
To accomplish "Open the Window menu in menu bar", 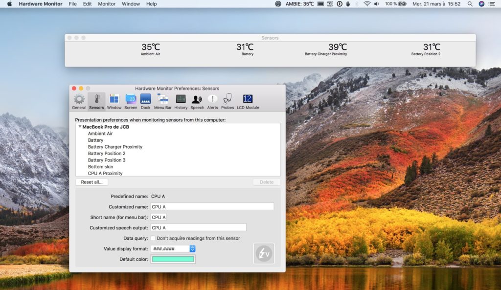I will [131, 4].
